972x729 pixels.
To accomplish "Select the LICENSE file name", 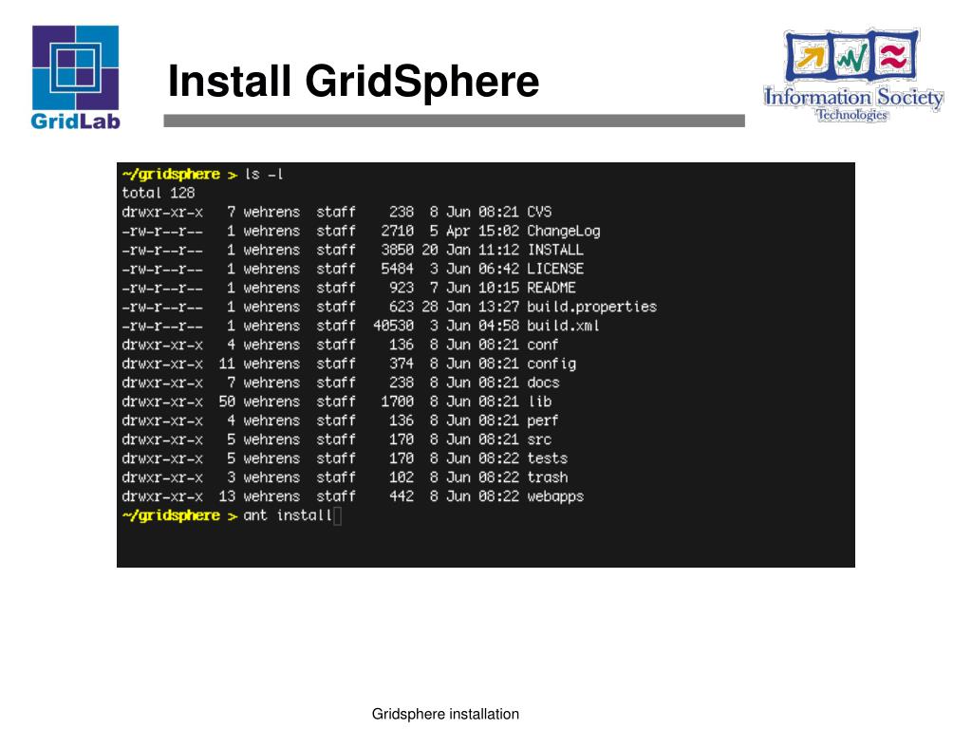I will [554, 269].
